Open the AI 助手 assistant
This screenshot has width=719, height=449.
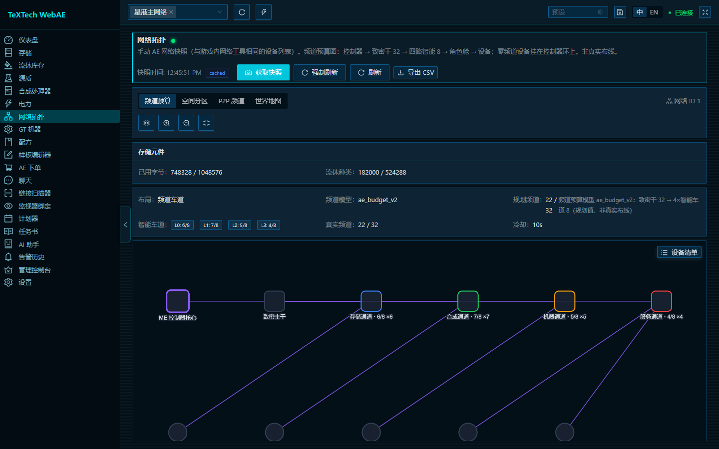pos(60,244)
